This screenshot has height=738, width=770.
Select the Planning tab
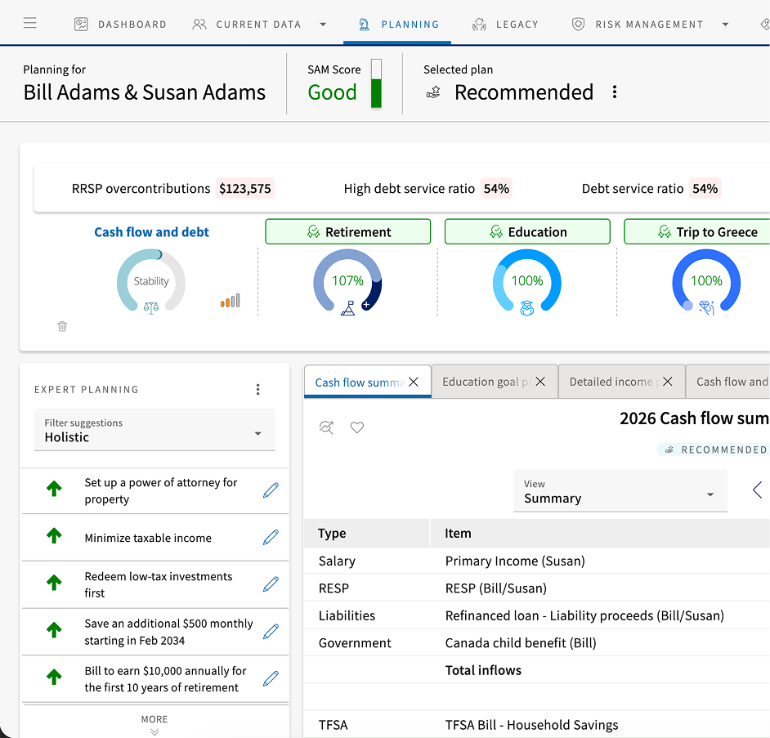tap(397, 24)
